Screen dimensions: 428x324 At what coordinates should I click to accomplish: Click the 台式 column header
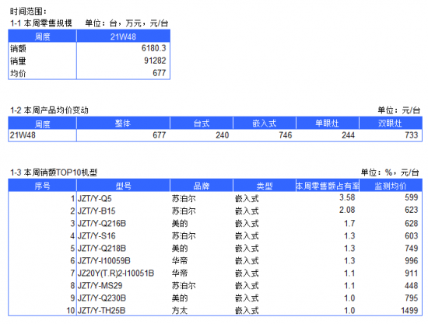click(x=202, y=124)
